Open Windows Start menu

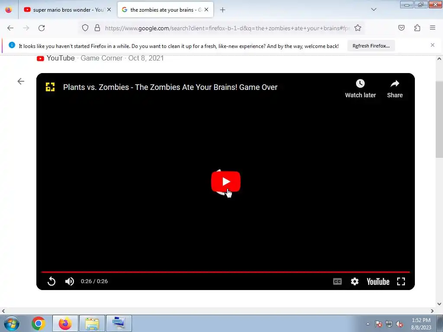[x=12, y=323]
